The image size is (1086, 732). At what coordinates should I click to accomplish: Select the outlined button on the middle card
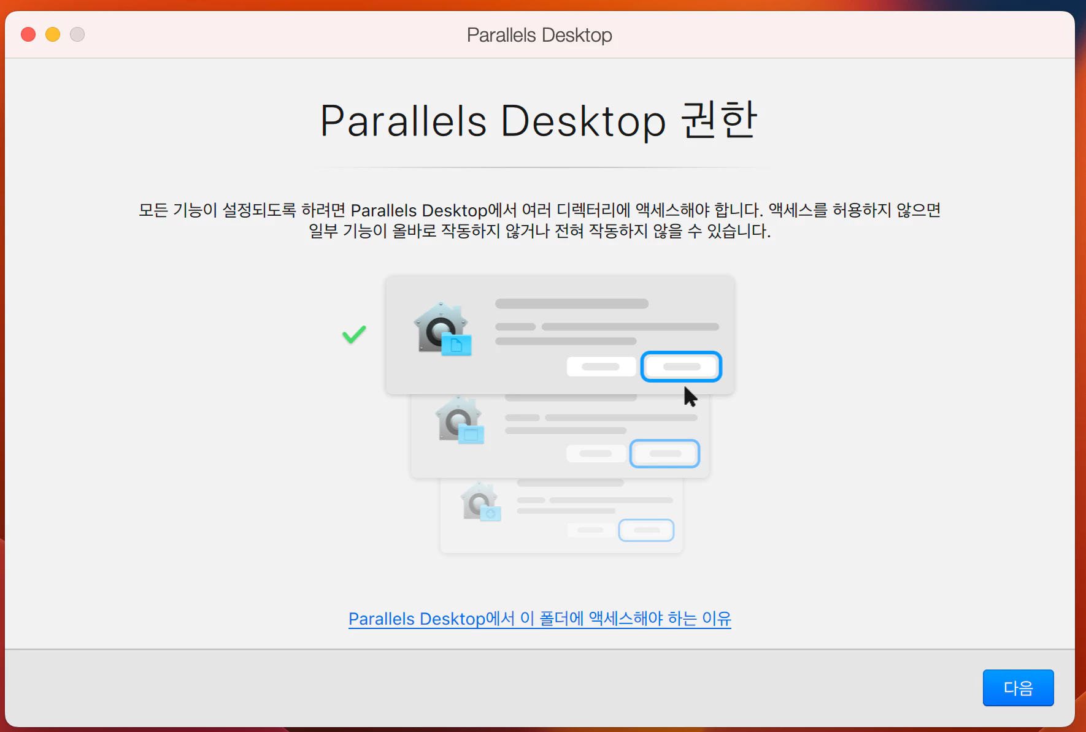pos(664,454)
